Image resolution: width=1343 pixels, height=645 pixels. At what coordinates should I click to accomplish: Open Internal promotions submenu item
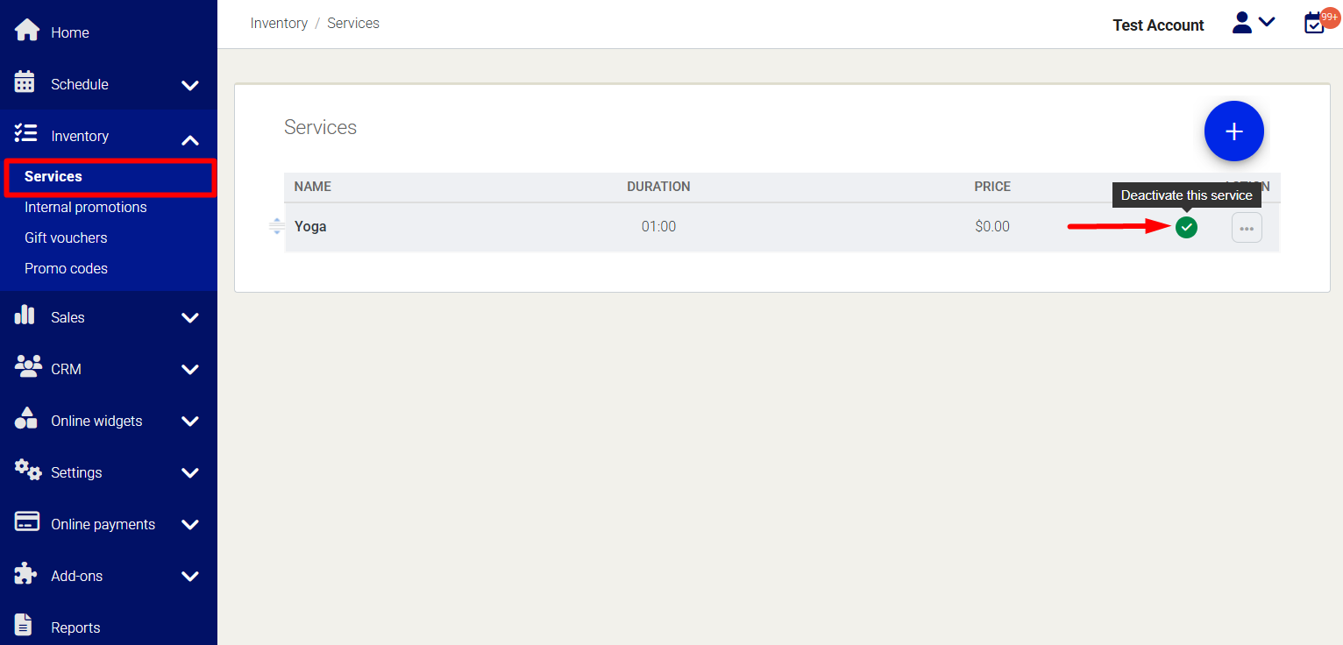(86, 207)
